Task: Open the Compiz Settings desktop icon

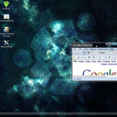Action: [6, 18]
